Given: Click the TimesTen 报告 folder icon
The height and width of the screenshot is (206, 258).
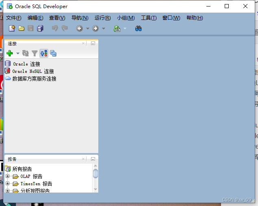Looking at the screenshot, I should coord(15,184).
